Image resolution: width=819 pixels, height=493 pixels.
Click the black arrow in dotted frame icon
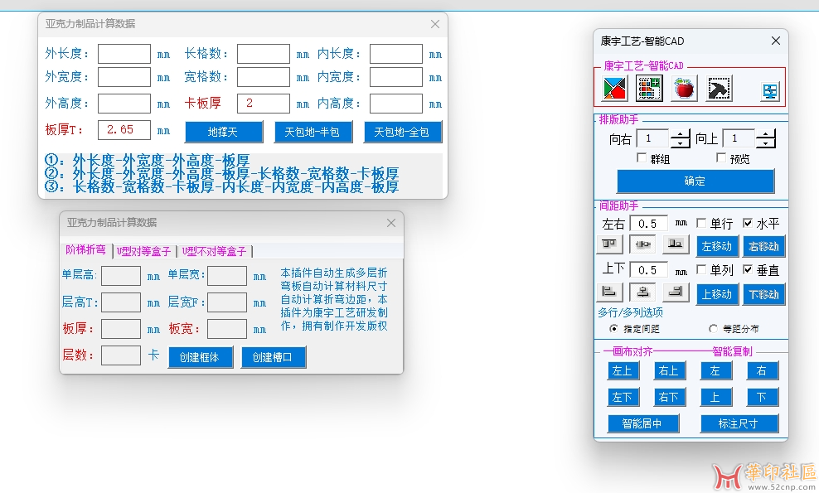coord(720,89)
